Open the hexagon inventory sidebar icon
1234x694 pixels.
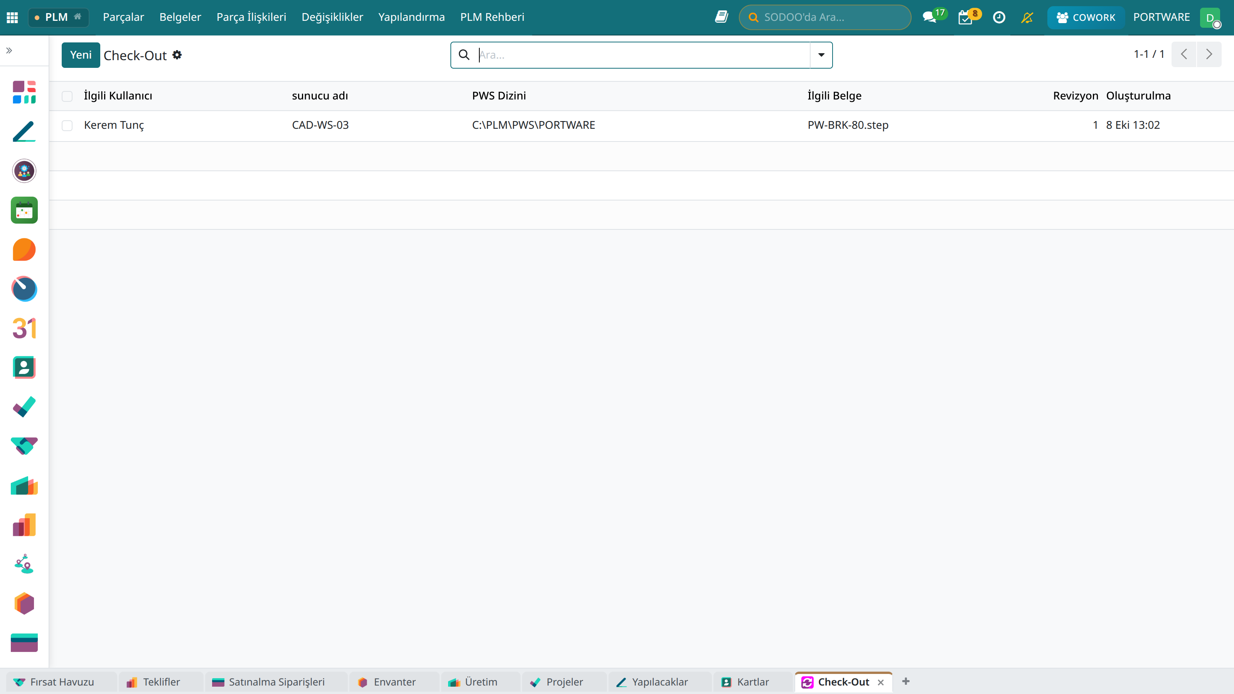(x=24, y=603)
